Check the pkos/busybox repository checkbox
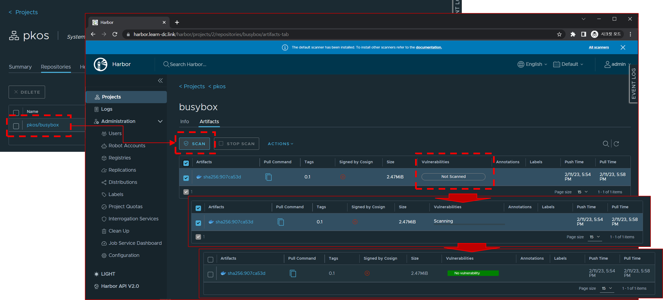 [16, 126]
